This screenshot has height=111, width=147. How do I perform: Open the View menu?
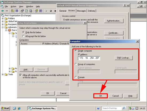point(21,6)
